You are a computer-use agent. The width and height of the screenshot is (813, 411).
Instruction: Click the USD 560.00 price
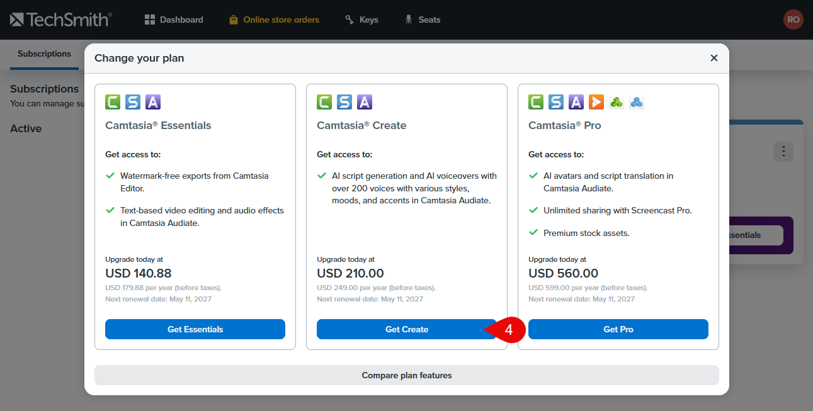[x=564, y=273]
